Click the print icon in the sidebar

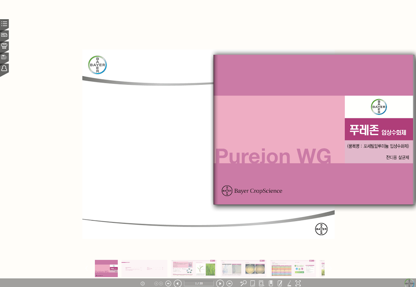(x=4, y=46)
